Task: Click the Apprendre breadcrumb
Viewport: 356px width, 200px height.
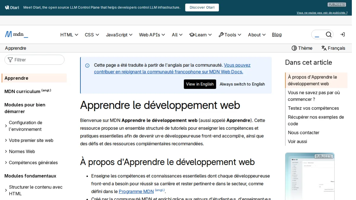Action: [x=16, y=48]
